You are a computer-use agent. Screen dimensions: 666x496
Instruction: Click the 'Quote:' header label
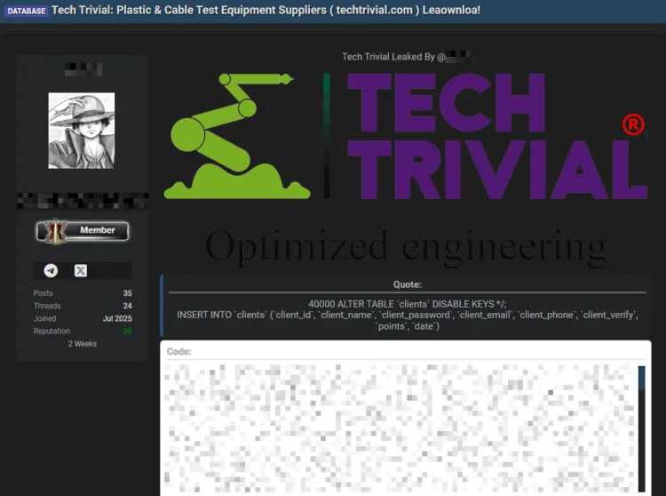coord(407,284)
